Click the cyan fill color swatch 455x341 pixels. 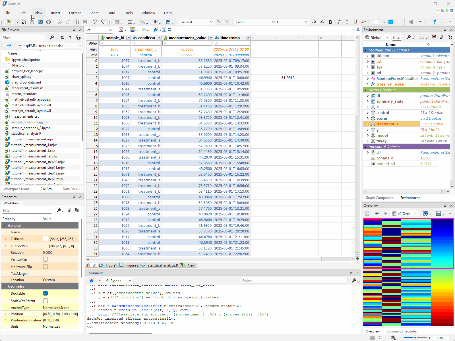tap(391, 22)
